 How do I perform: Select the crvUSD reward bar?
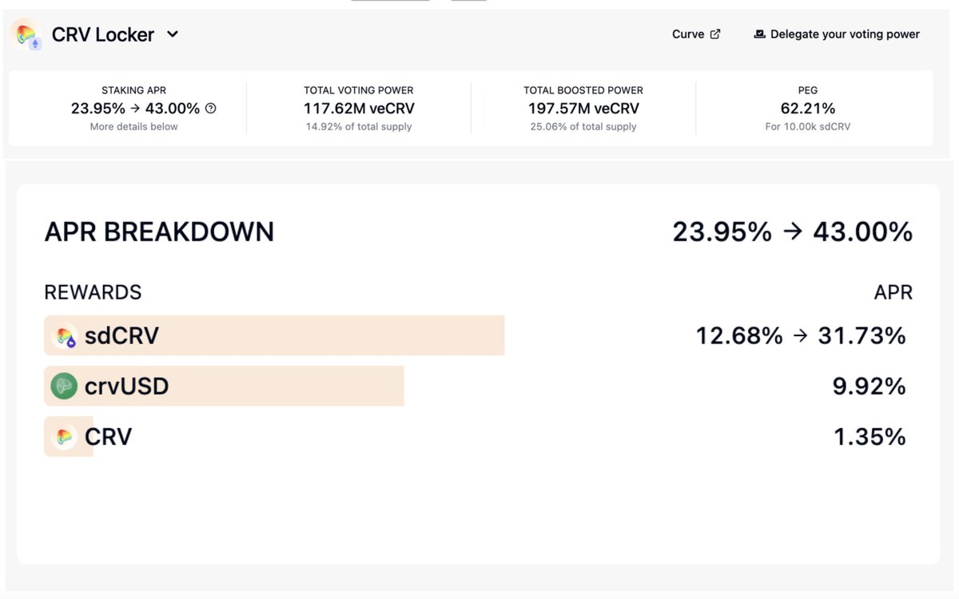pos(280,387)
